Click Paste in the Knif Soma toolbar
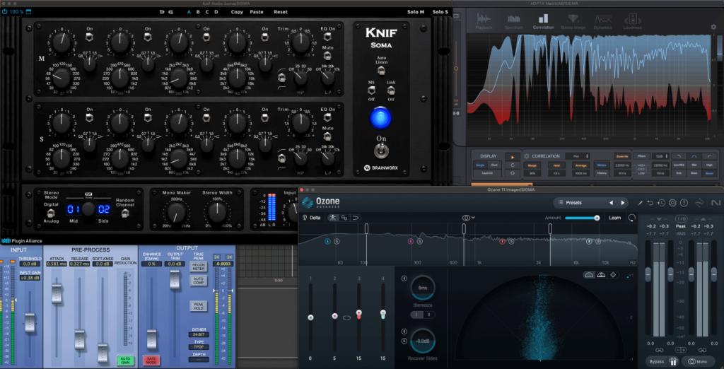724x369 pixels. [x=257, y=12]
